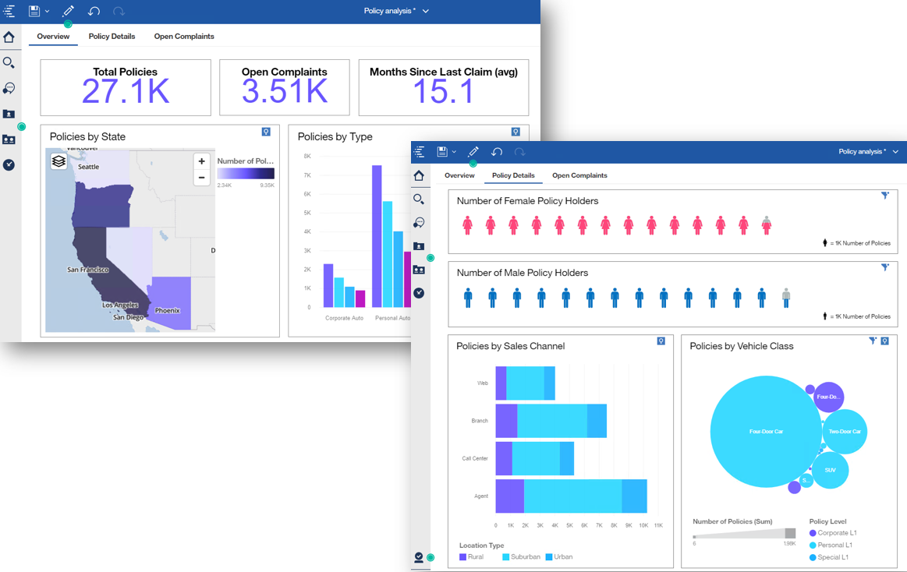The width and height of the screenshot is (907, 572).
Task: Open search in the front window sidebar
Action: coord(419,199)
